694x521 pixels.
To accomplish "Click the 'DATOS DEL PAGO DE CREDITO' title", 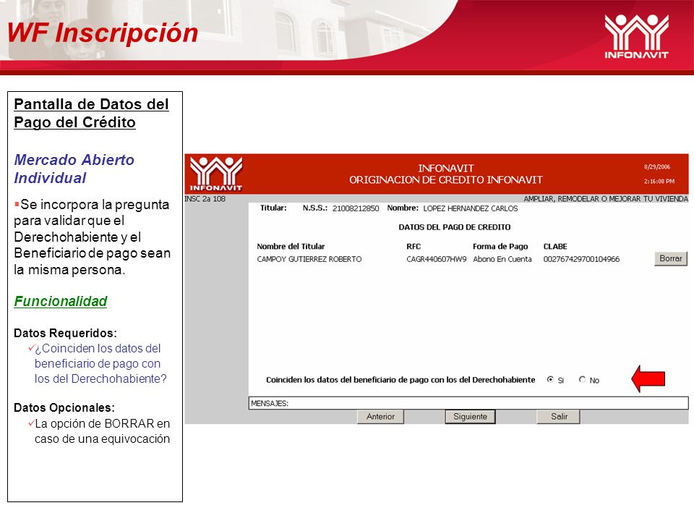I will point(455,227).
